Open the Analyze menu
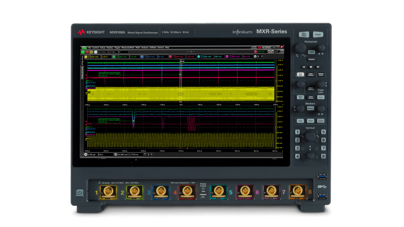404x227 pixels. tap(145, 48)
